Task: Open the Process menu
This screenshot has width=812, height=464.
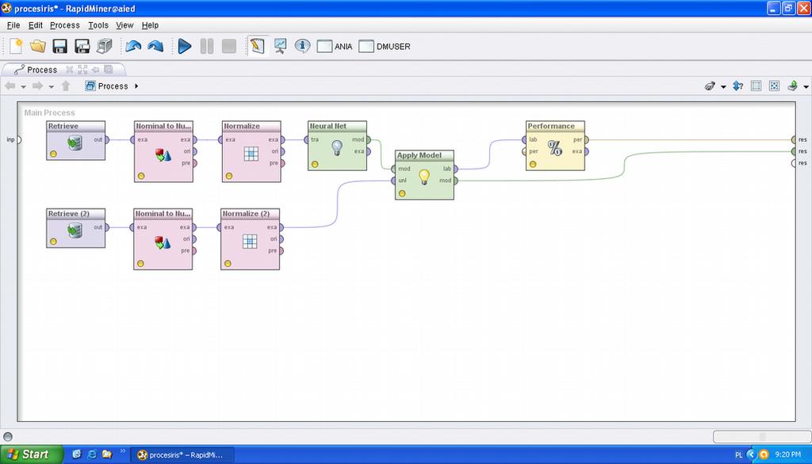Action: 65,25
